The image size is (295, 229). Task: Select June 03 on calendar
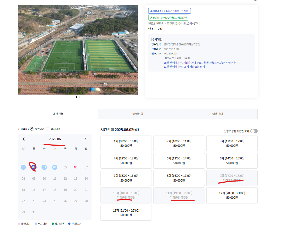point(44,167)
